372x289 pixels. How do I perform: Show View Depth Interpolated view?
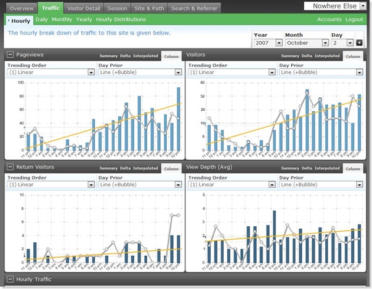(327, 168)
